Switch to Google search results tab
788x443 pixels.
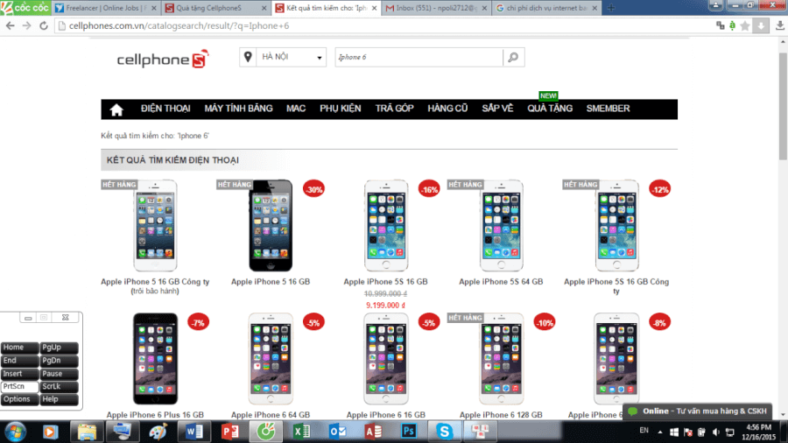coord(546,8)
